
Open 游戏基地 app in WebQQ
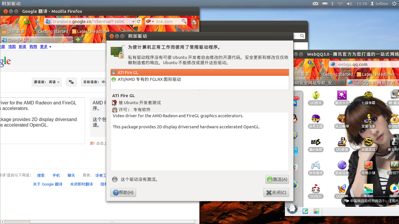point(316,168)
